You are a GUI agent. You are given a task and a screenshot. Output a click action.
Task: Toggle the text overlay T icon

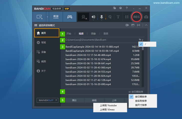[x=118, y=17]
